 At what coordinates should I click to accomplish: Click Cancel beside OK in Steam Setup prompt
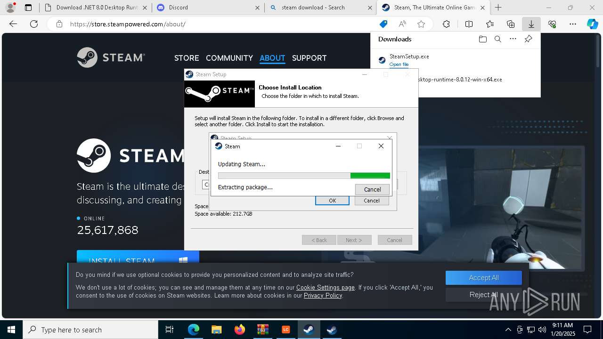click(x=371, y=201)
